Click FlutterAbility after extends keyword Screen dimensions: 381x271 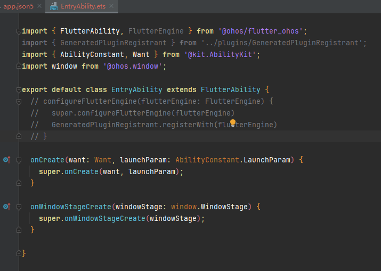point(230,89)
